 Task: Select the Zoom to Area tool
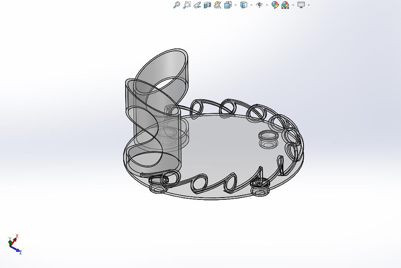pos(187,5)
